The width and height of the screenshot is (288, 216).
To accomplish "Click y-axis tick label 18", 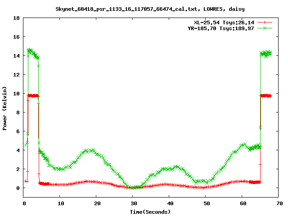I will click(x=16, y=18).
